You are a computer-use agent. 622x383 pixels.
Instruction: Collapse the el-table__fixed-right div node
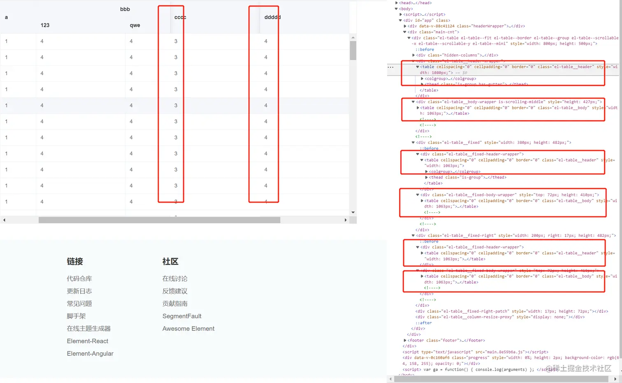click(413, 235)
